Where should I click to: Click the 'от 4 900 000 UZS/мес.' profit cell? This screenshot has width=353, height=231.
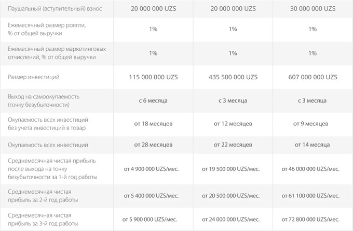pyautogui.click(x=153, y=169)
